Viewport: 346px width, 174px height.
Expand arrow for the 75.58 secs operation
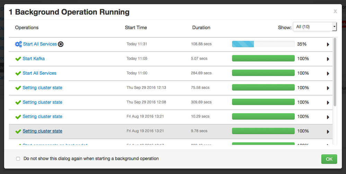pyautogui.click(x=328, y=88)
